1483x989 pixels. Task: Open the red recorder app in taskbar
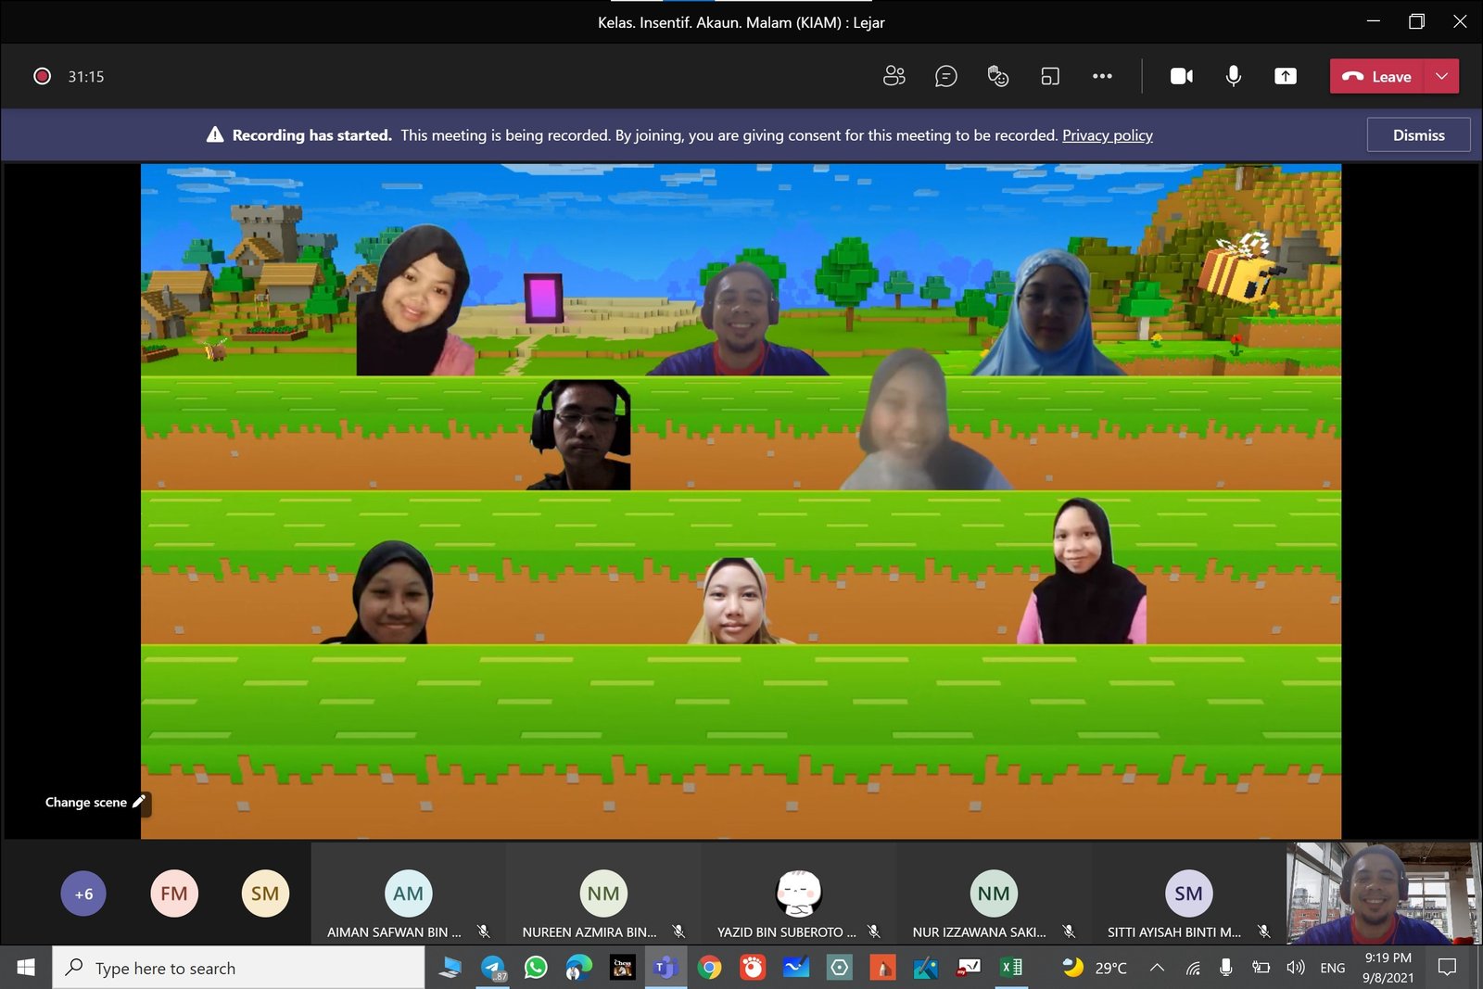(x=753, y=968)
